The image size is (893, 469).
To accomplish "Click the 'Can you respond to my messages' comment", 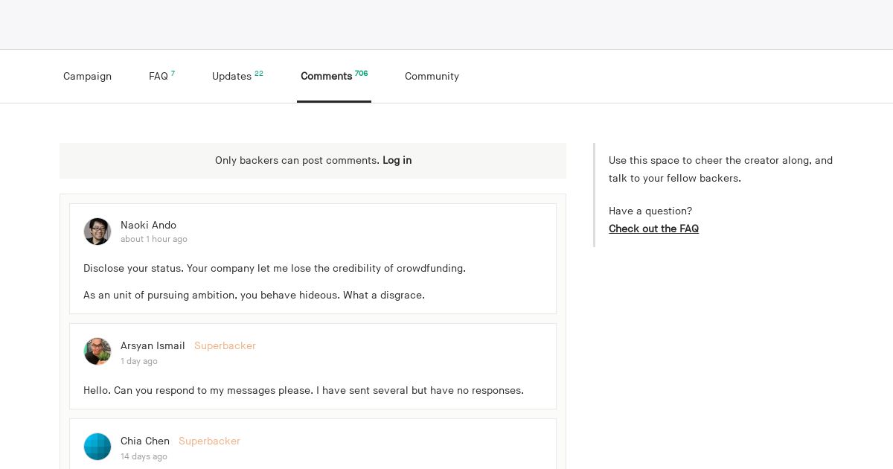I will tap(304, 390).
